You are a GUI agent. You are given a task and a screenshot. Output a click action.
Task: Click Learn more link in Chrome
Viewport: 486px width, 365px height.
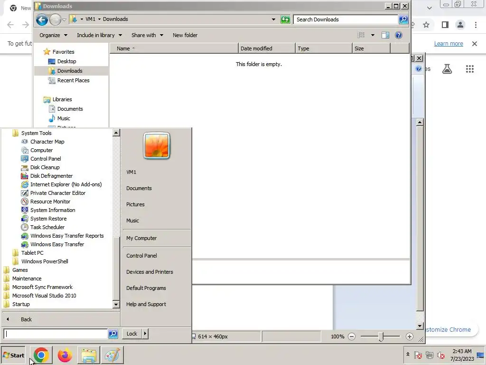(x=449, y=43)
